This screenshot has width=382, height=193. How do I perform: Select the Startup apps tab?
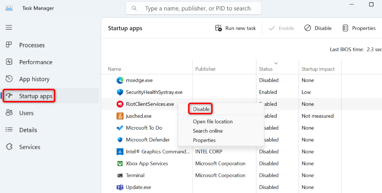(35, 96)
